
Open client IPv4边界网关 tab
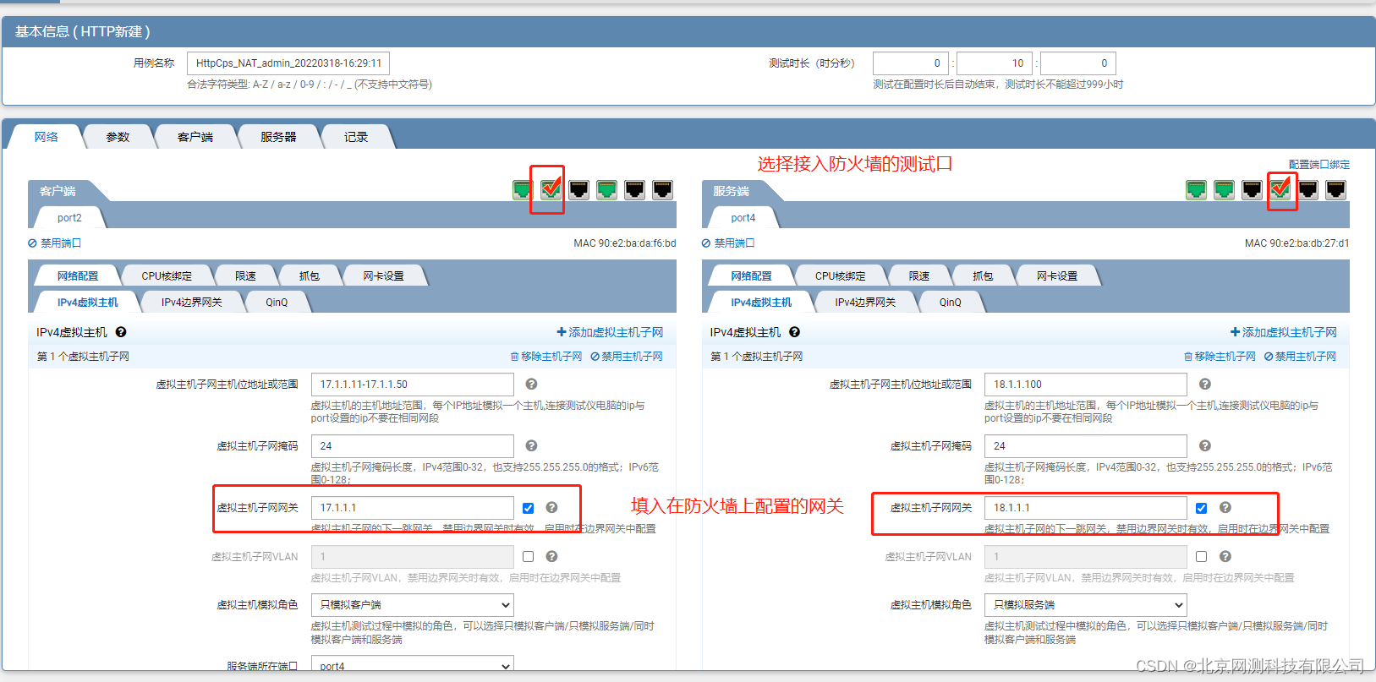[x=192, y=303]
